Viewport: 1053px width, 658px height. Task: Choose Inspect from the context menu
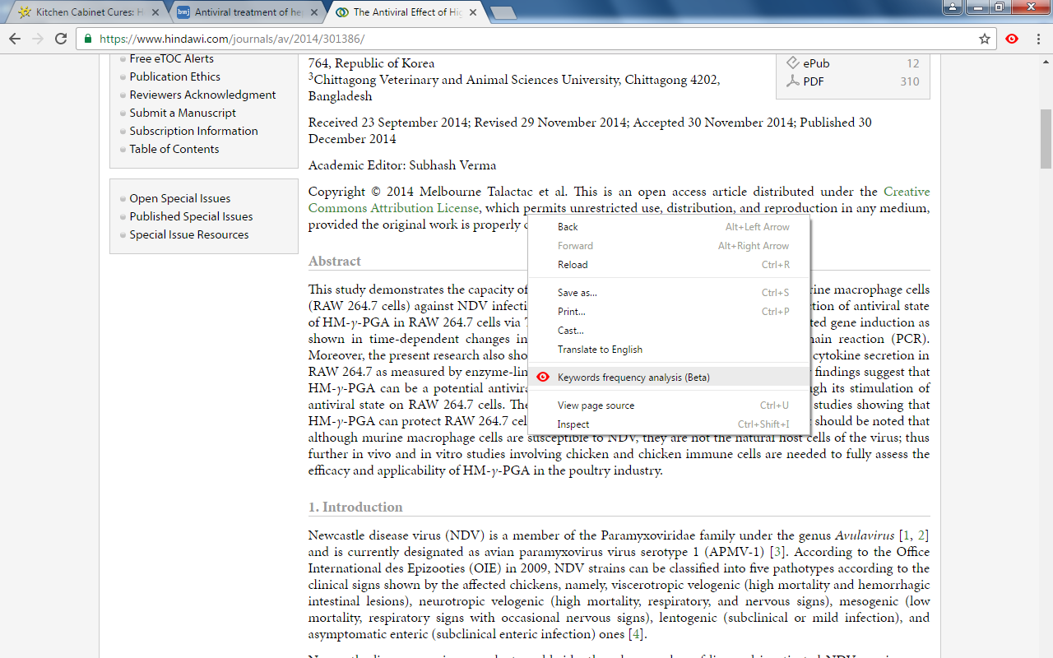[x=573, y=424]
